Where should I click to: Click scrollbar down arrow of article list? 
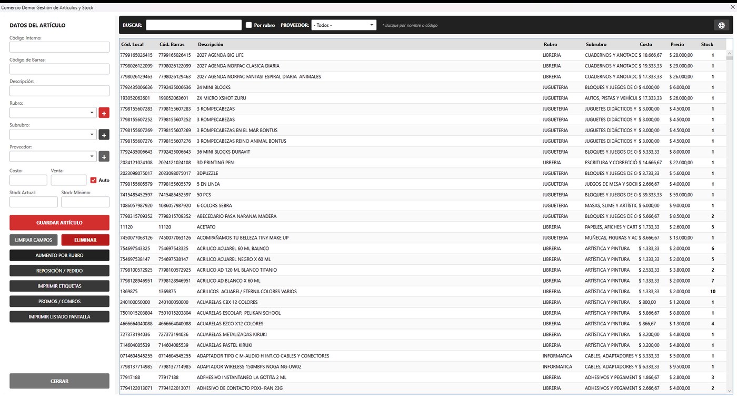730,391
